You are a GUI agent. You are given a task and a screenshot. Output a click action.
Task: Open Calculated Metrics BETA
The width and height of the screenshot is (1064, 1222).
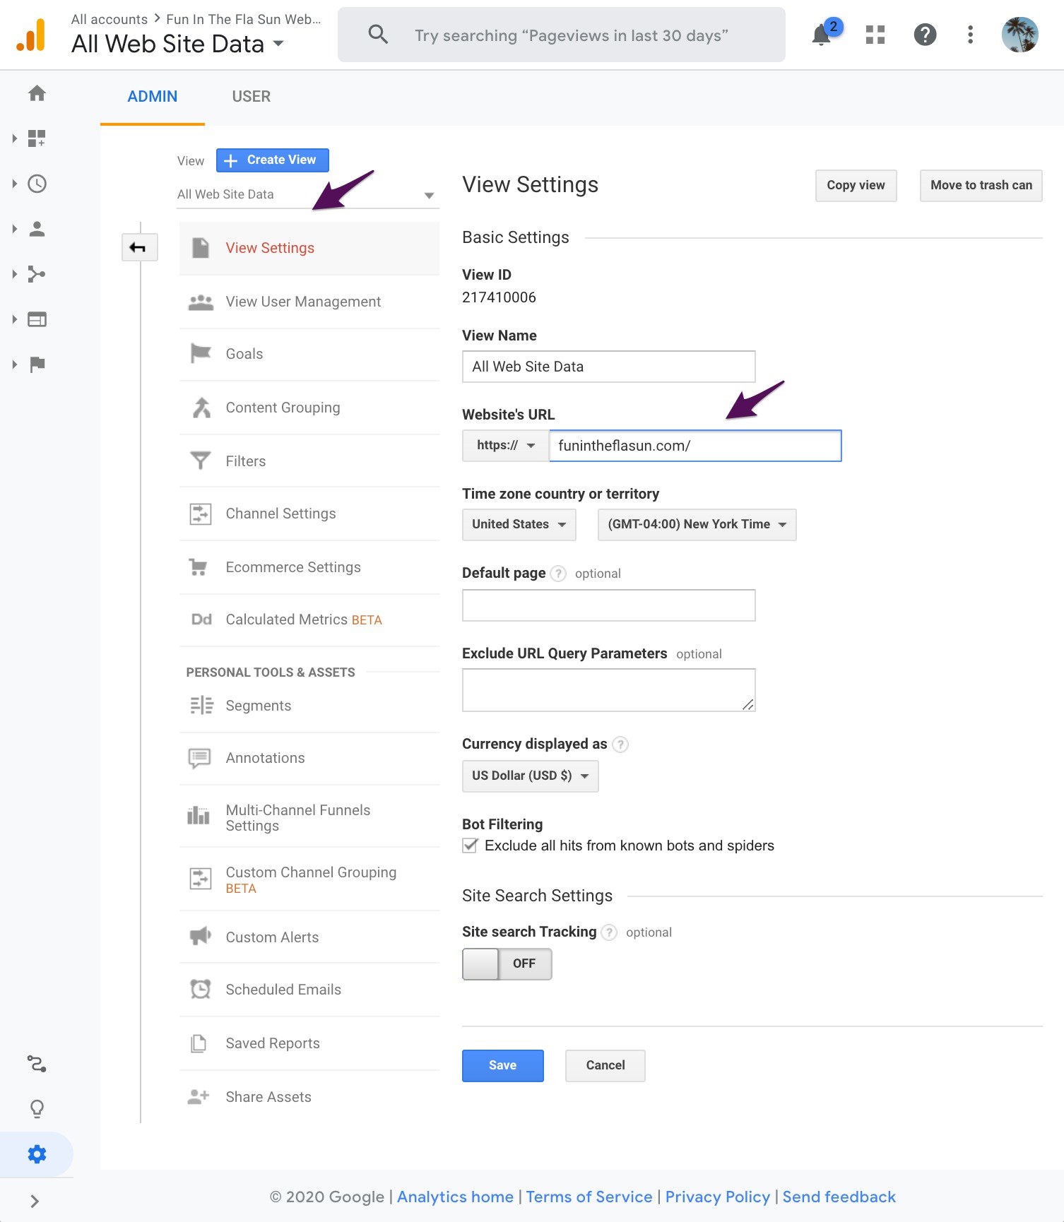point(309,619)
